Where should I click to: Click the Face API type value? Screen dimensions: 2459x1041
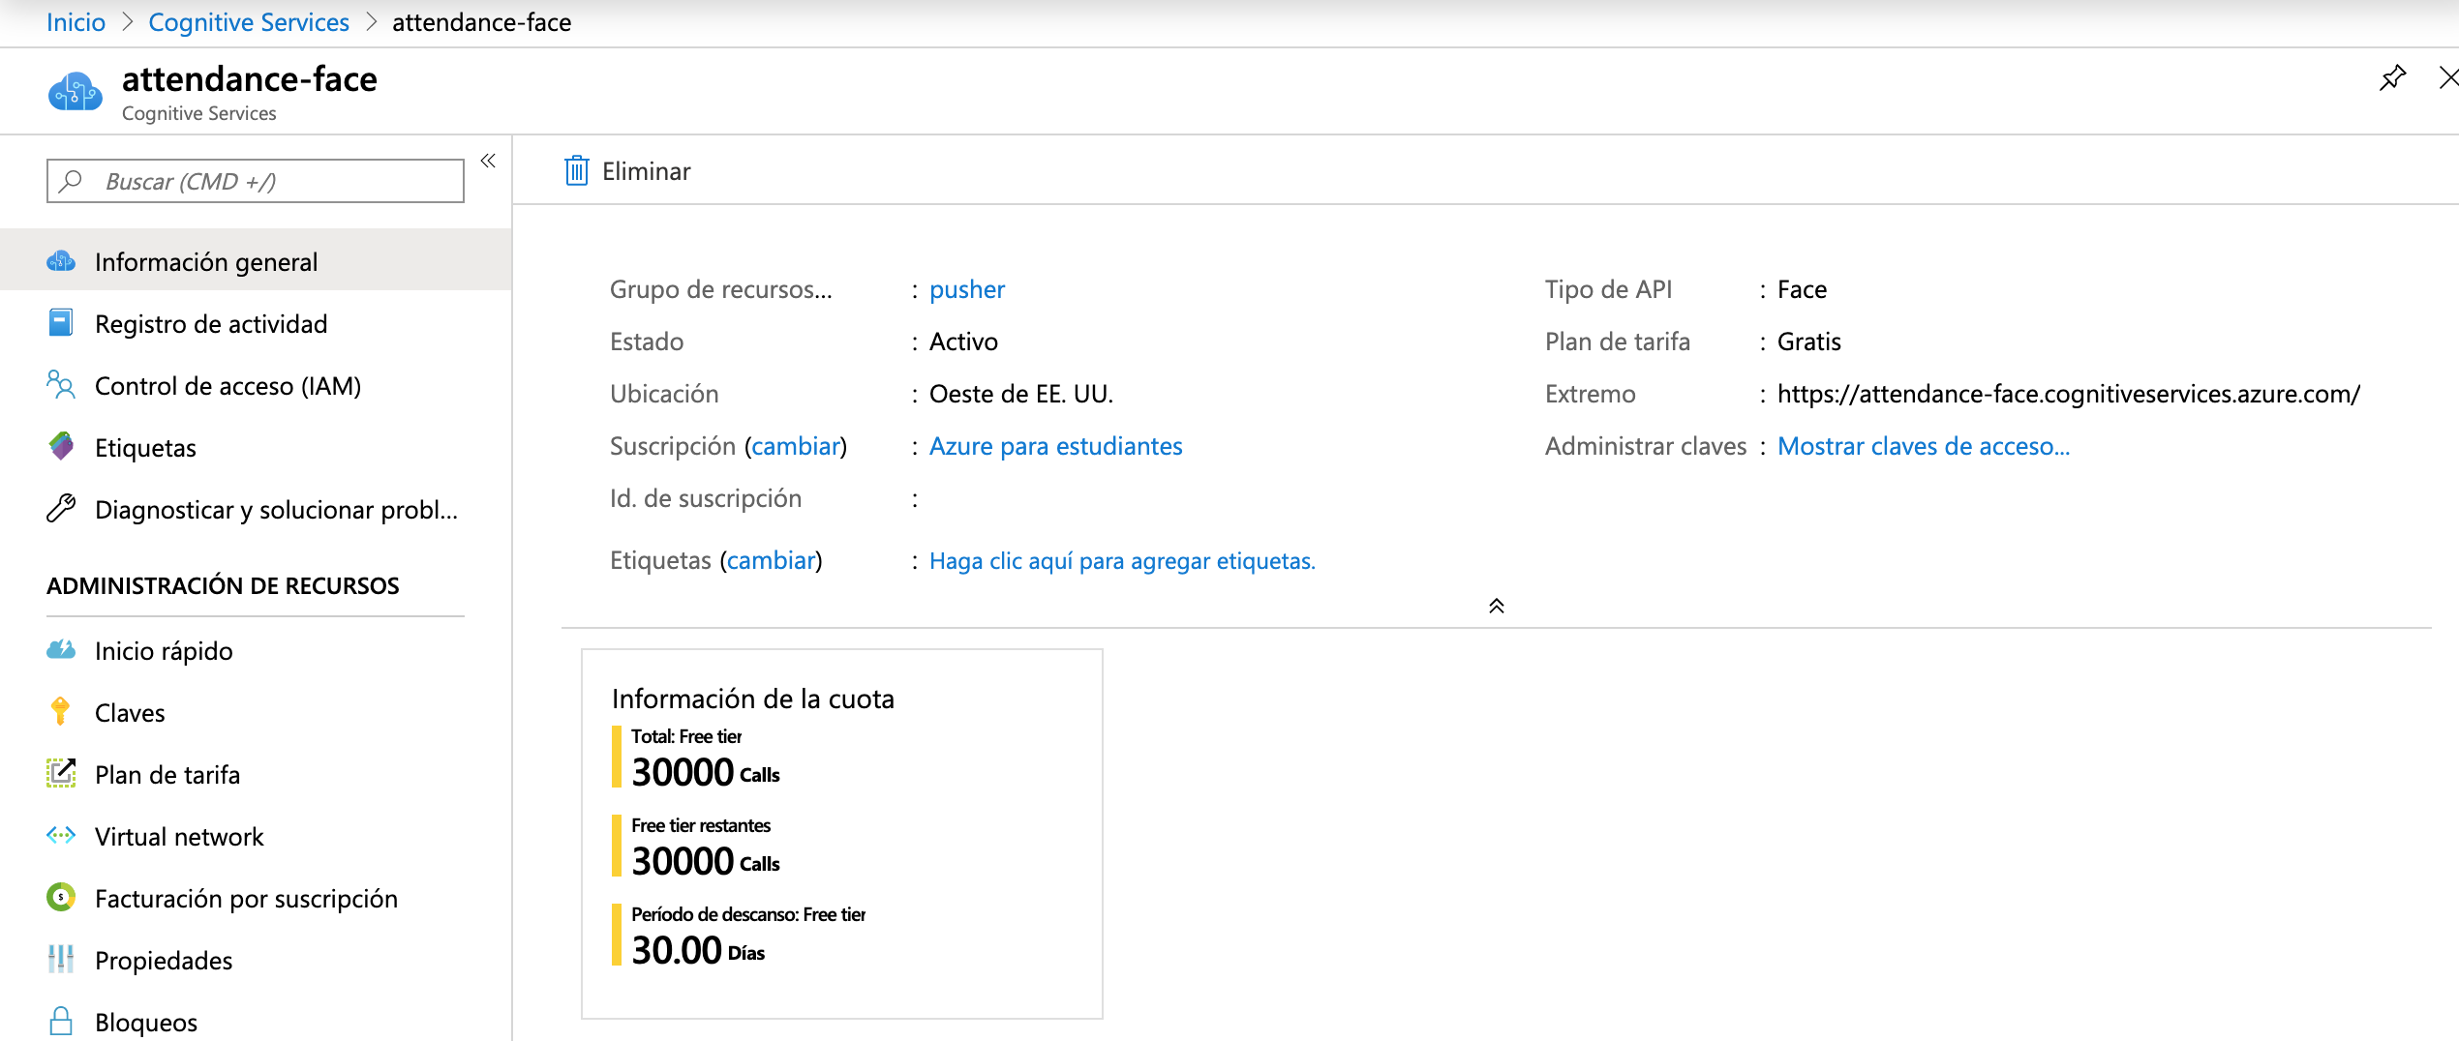[1802, 289]
